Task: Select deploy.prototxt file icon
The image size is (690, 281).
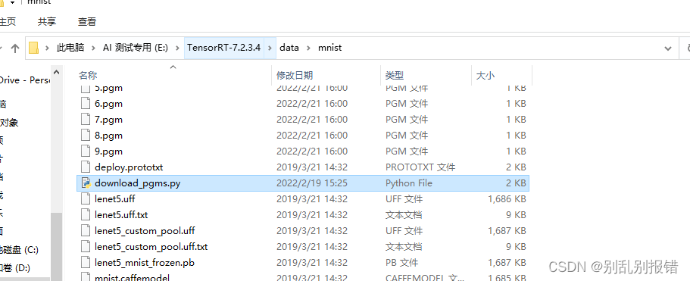Action: pos(86,167)
